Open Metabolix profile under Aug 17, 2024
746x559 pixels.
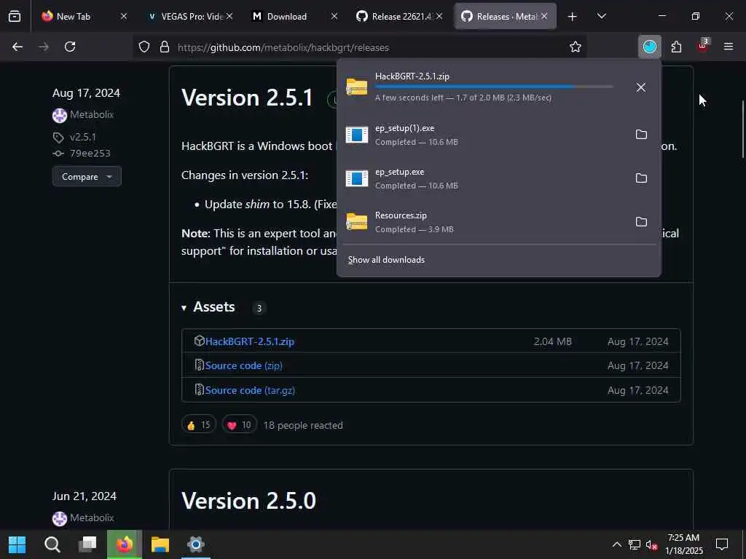pos(91,114)
